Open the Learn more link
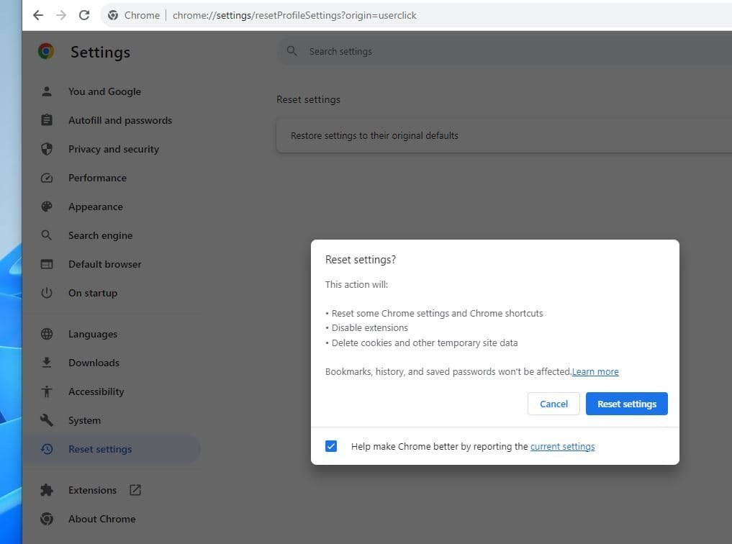 [595, 371]
